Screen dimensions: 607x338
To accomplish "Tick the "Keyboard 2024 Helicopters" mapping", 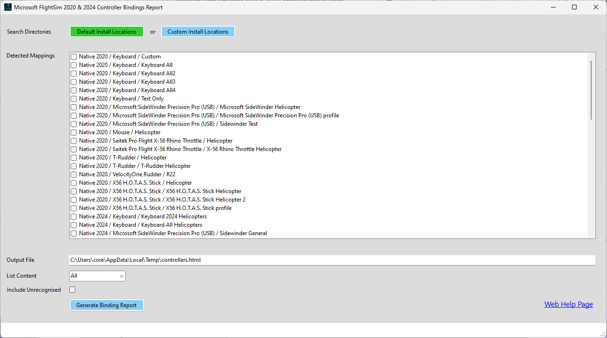I will click(x=74, y=216).
